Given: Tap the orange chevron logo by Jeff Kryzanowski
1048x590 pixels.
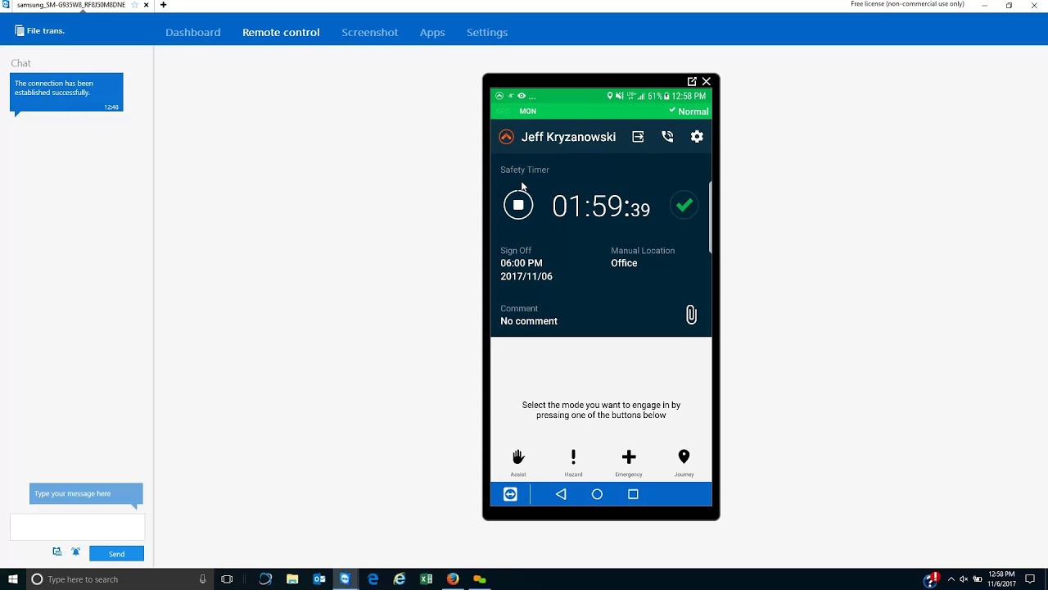Looking at the screenshot, I should click(x=506, y=137).
